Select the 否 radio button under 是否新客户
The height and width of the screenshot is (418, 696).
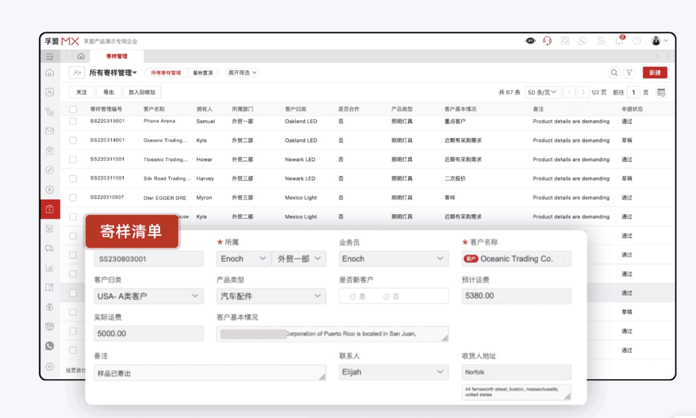point(386,296)
